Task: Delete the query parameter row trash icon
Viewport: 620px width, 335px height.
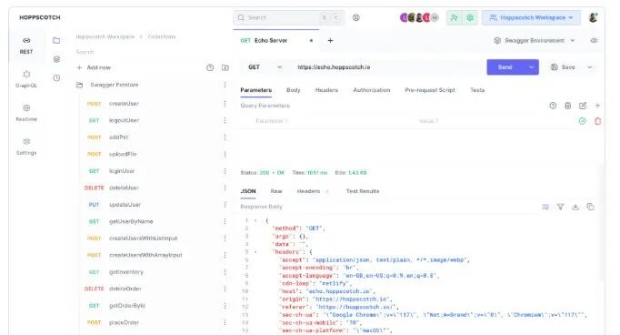Action: 598,121
